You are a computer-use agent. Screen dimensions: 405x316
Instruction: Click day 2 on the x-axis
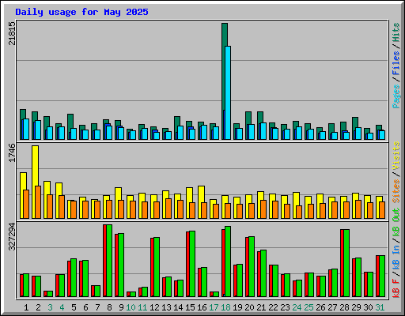38,307
